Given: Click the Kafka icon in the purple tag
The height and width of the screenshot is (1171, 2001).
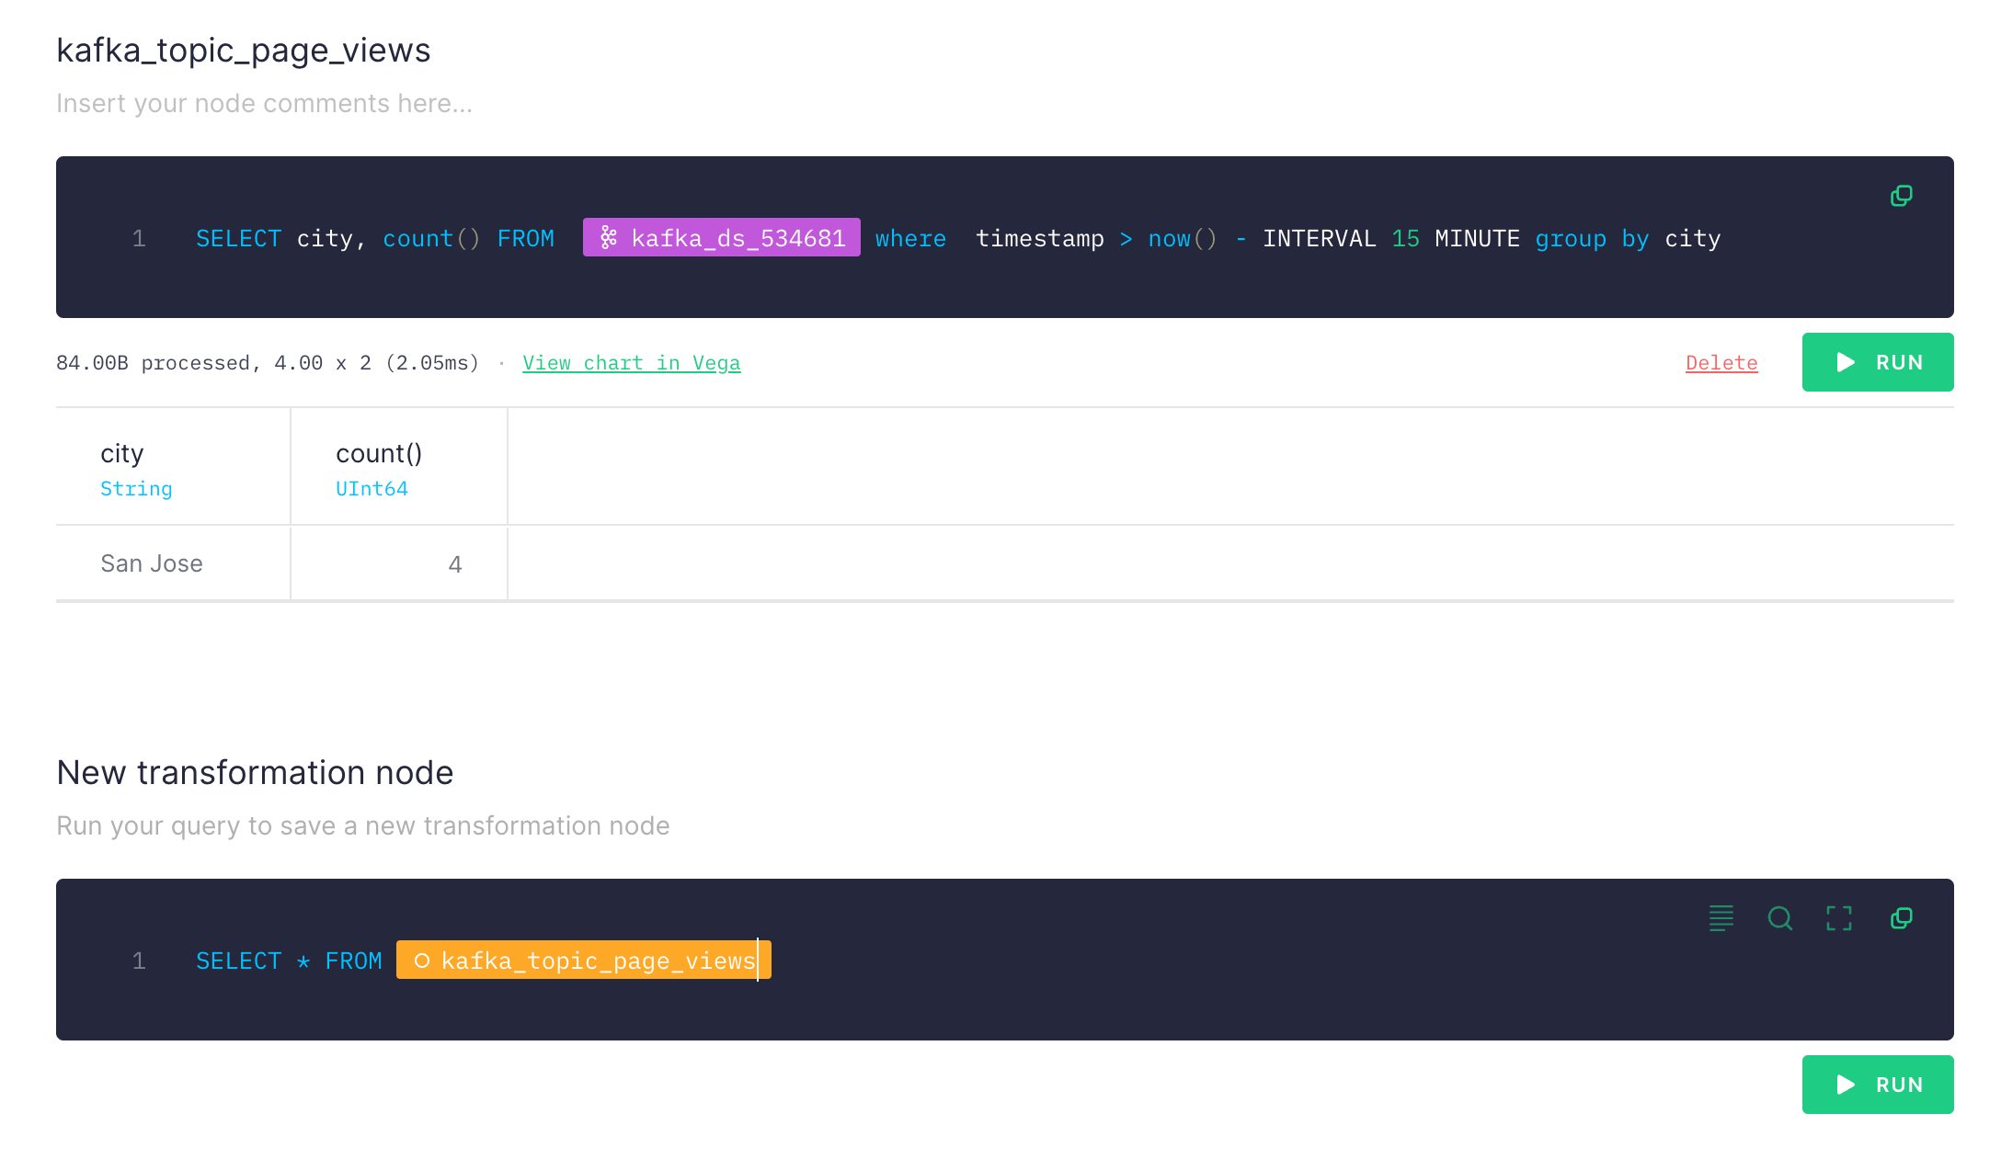Looking at the screenshot, I should coord(608,238).
